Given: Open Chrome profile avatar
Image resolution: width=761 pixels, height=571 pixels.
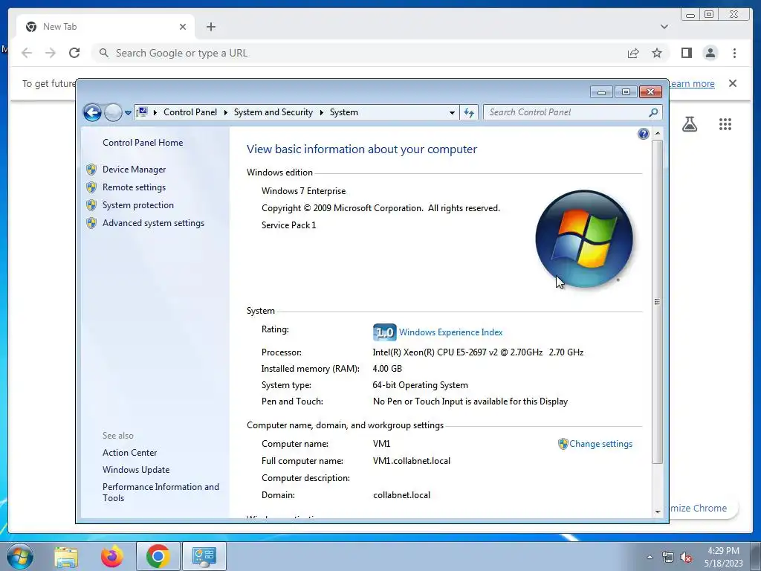Looking at the screenshot, I should tap(710, 53).
